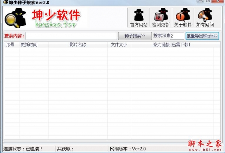Viewport: 225px width, 153px height.
Task: Focus the 搜索深度 depth field
Action: point(177,36)
